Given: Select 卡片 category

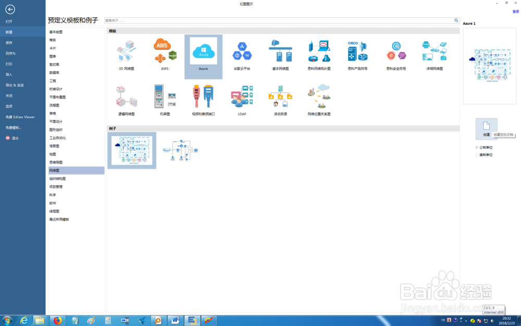Looking at the screenshot, I should [53, 48].
